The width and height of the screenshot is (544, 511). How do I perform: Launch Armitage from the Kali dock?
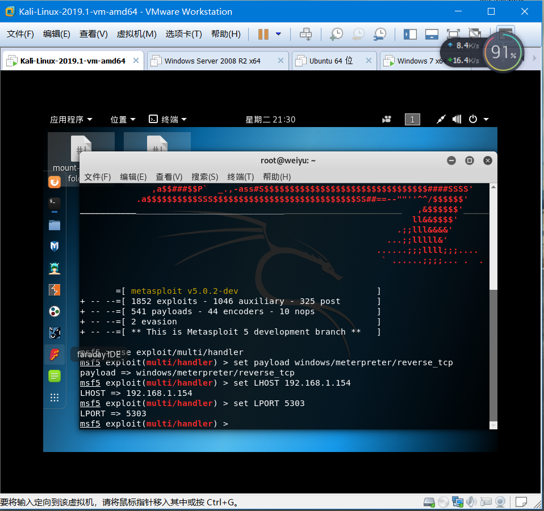point(55,268)
